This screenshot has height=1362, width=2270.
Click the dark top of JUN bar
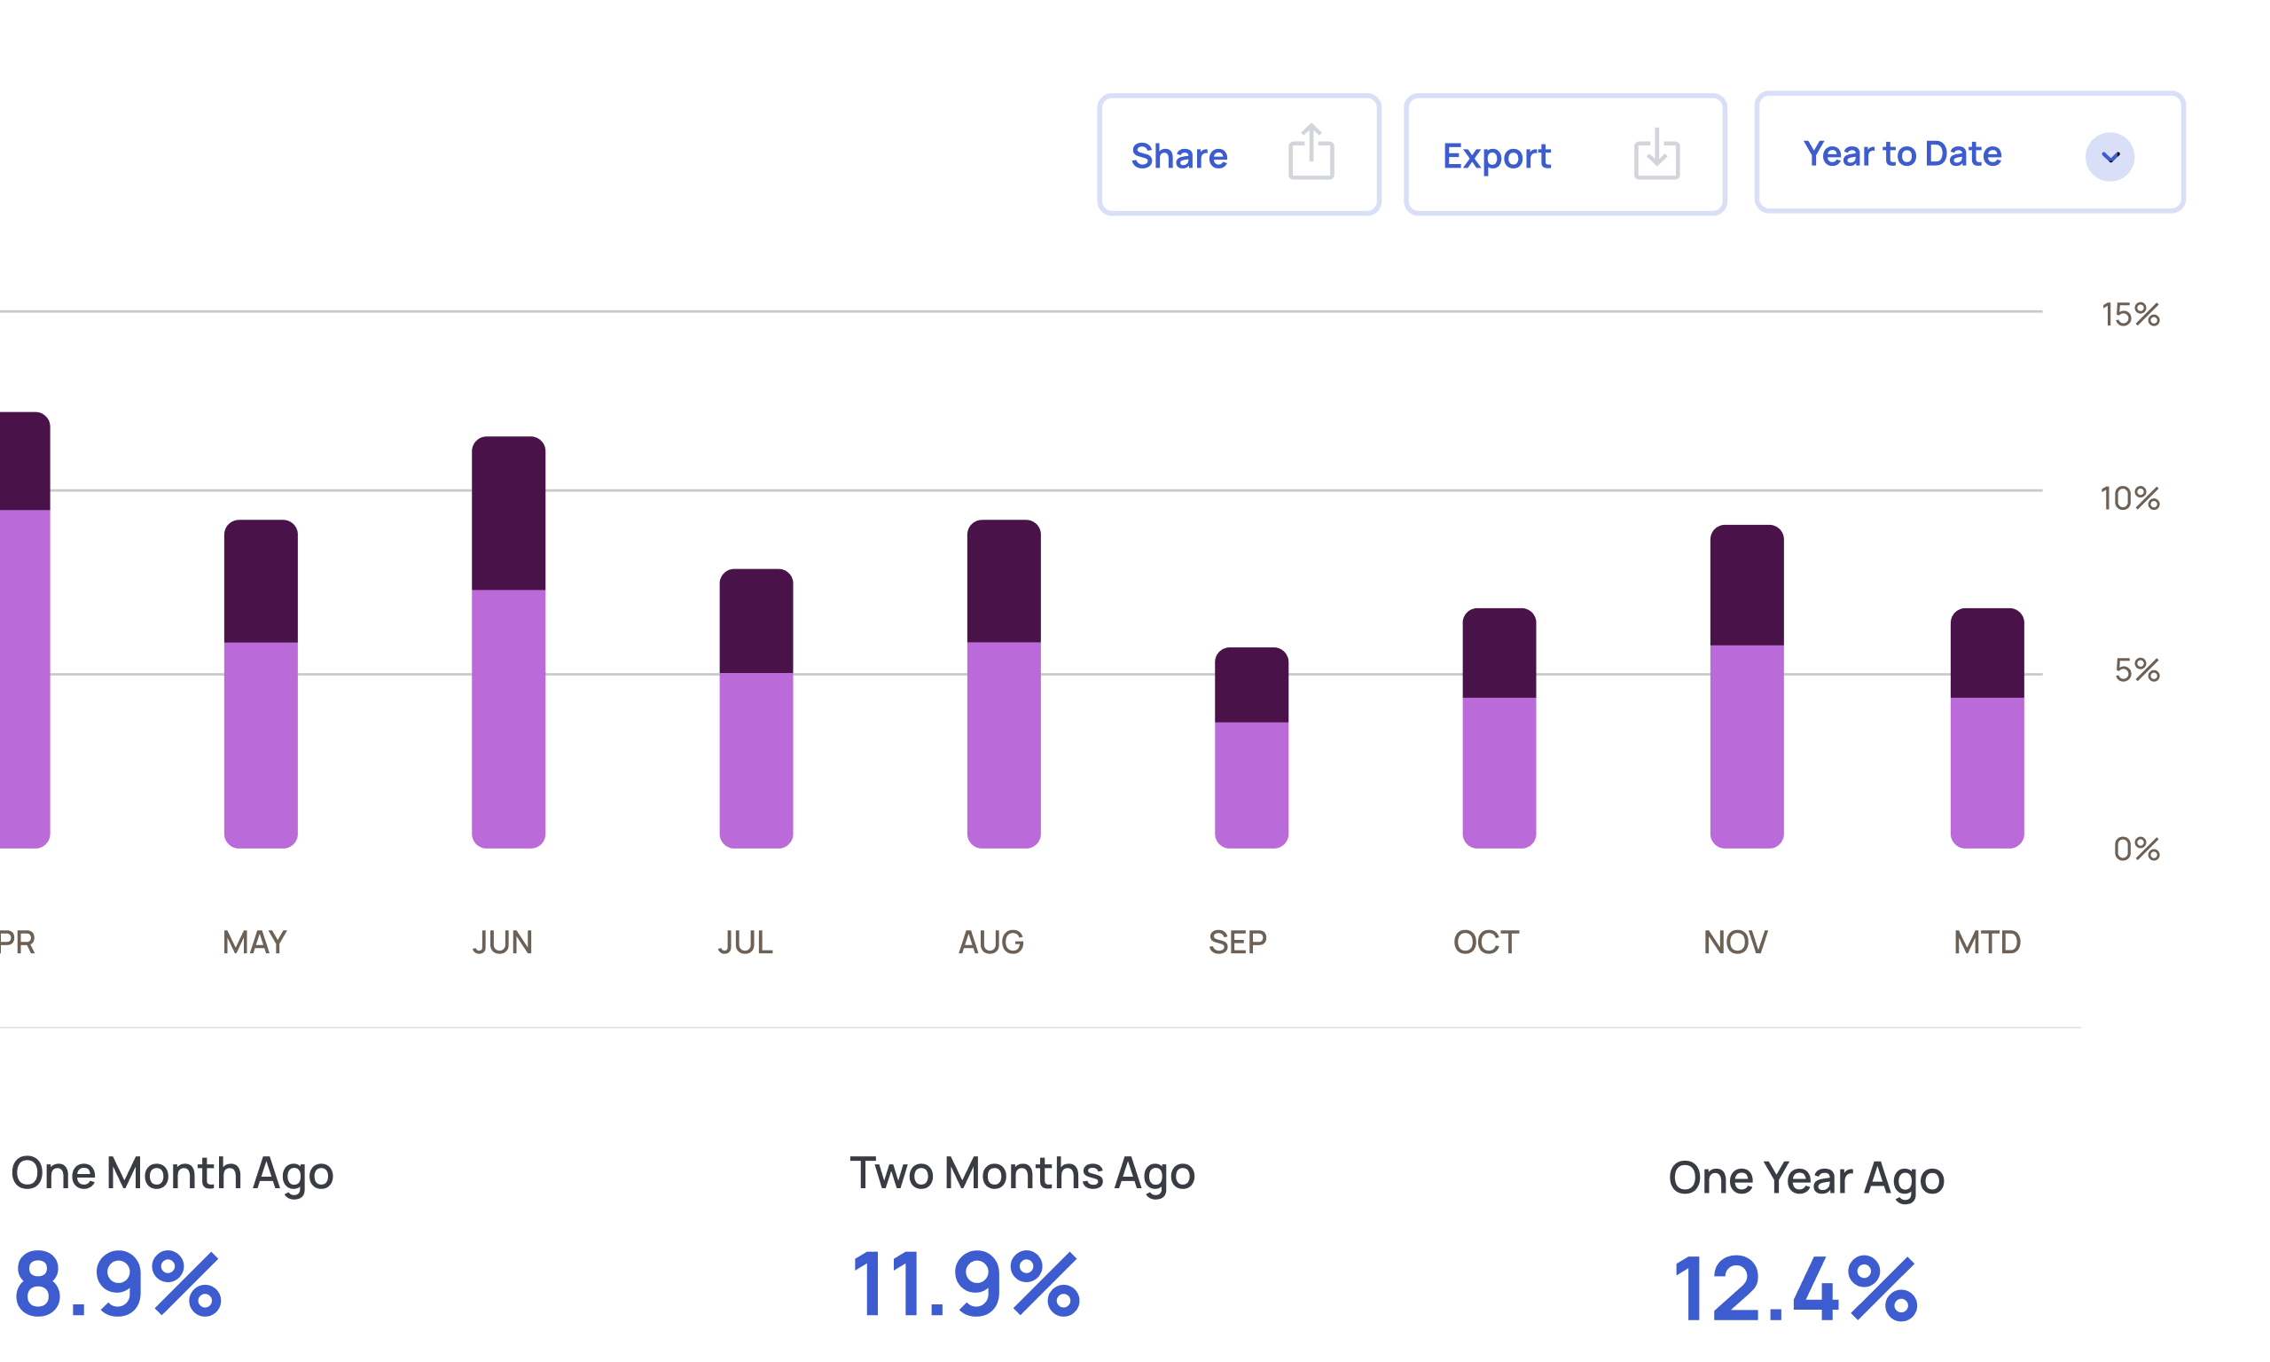pos(508,514)
